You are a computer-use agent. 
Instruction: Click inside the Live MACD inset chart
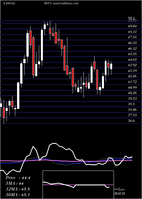[78, 185]
